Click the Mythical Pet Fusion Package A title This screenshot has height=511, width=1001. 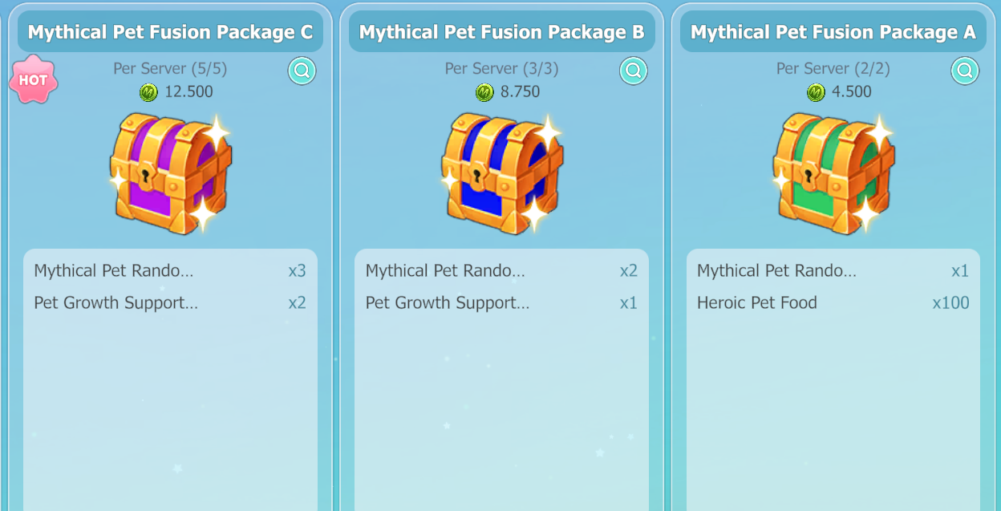pyautogui.click(x=833, y=32)
